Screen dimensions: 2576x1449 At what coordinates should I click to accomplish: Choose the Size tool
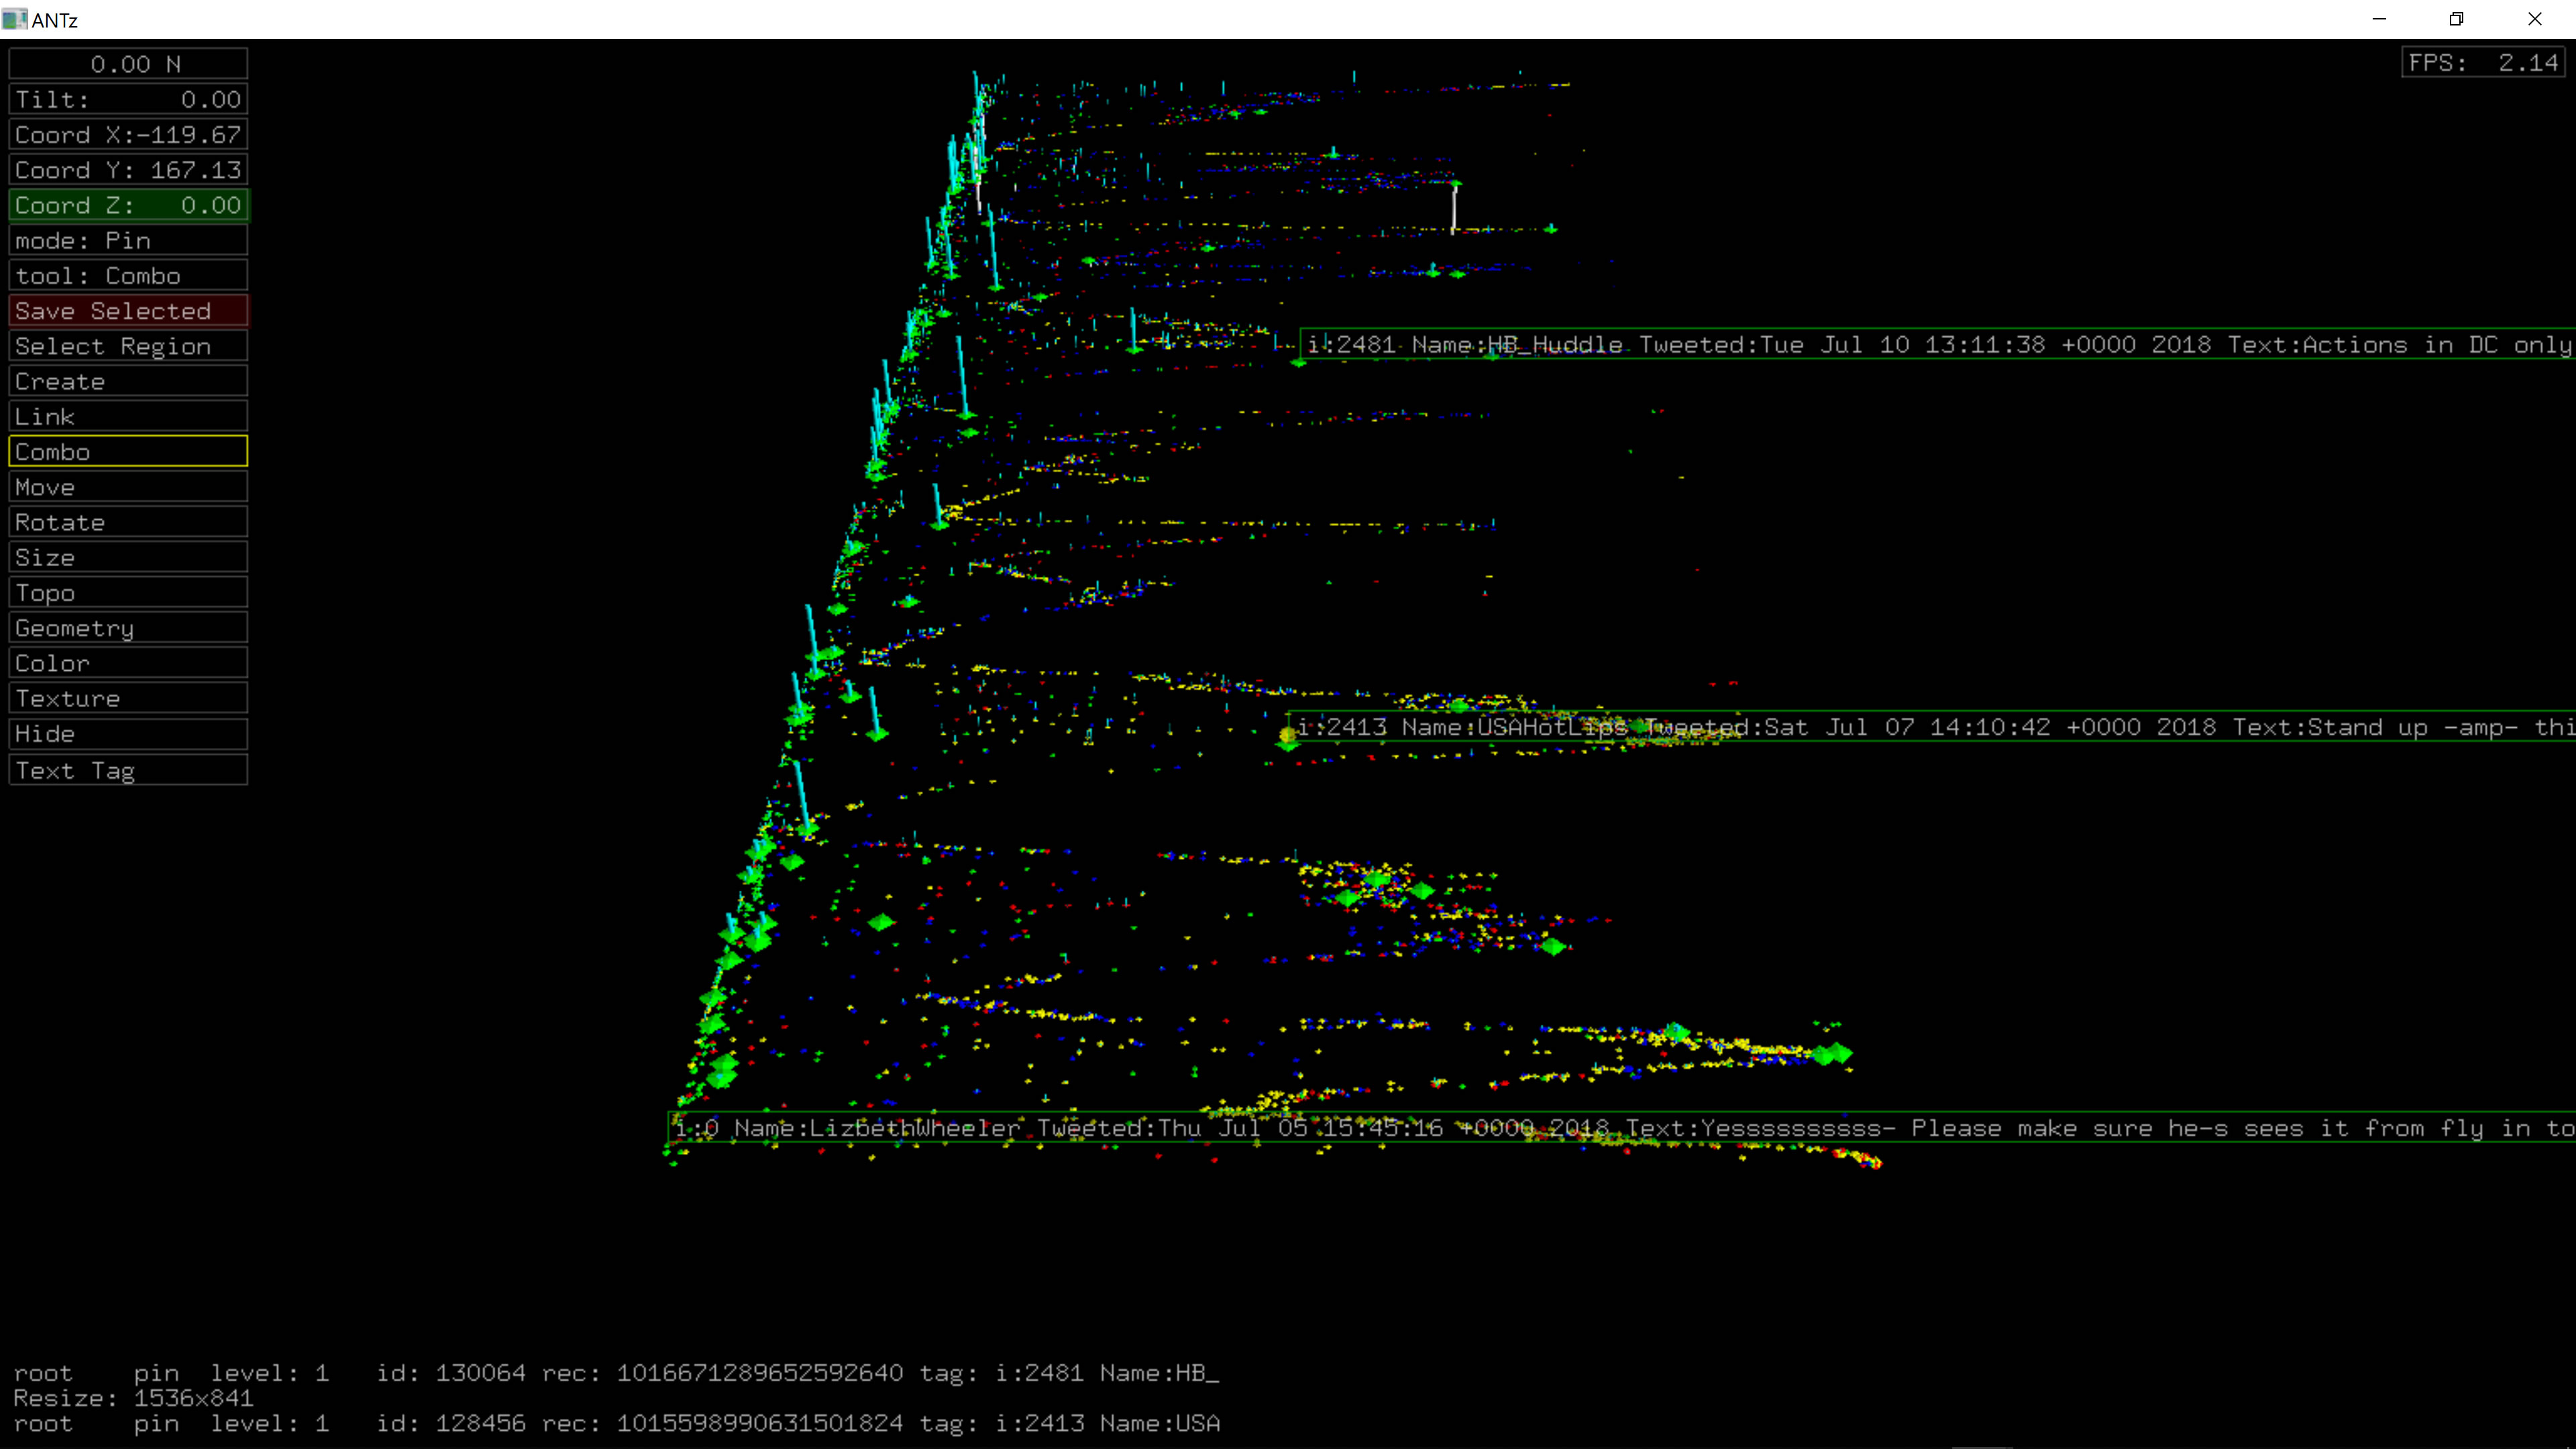click(x=128, y=558)
